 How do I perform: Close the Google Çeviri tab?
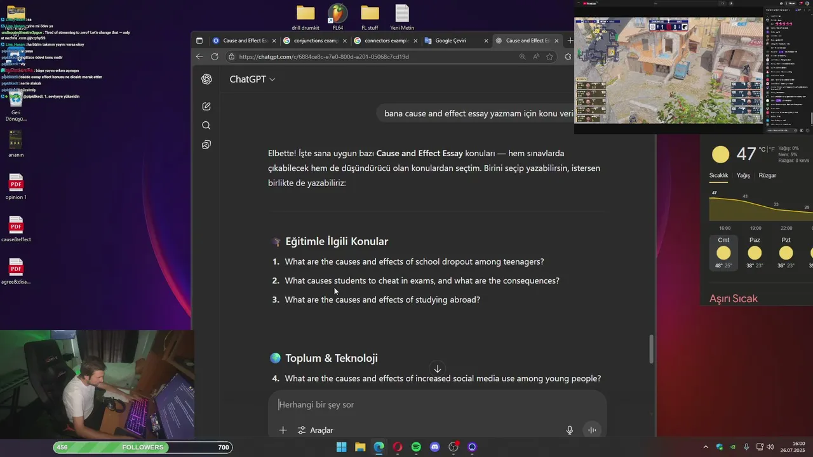click(486, 41)
